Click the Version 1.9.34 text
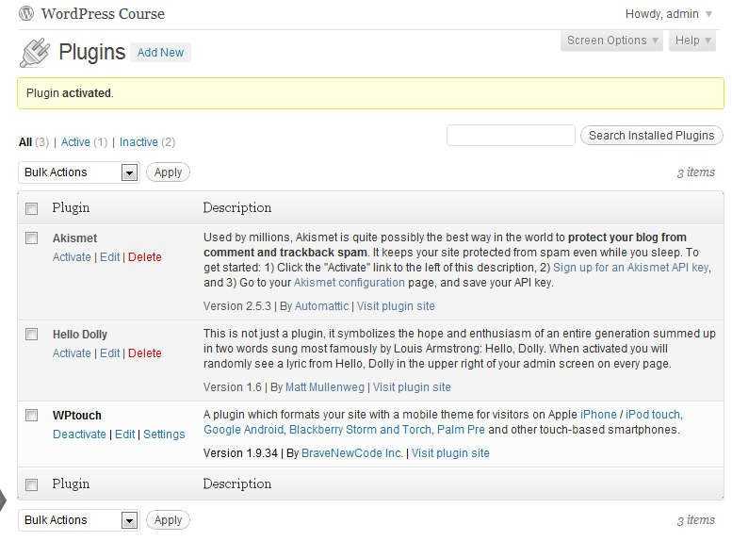 (x=240, y=453)
